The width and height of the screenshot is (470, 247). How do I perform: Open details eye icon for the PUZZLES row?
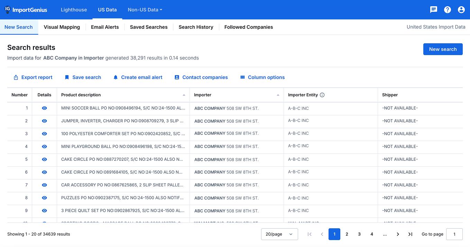(44, 198)
